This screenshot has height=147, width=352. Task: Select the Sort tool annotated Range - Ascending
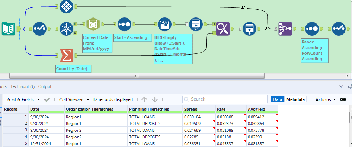[x=312, y=29]
